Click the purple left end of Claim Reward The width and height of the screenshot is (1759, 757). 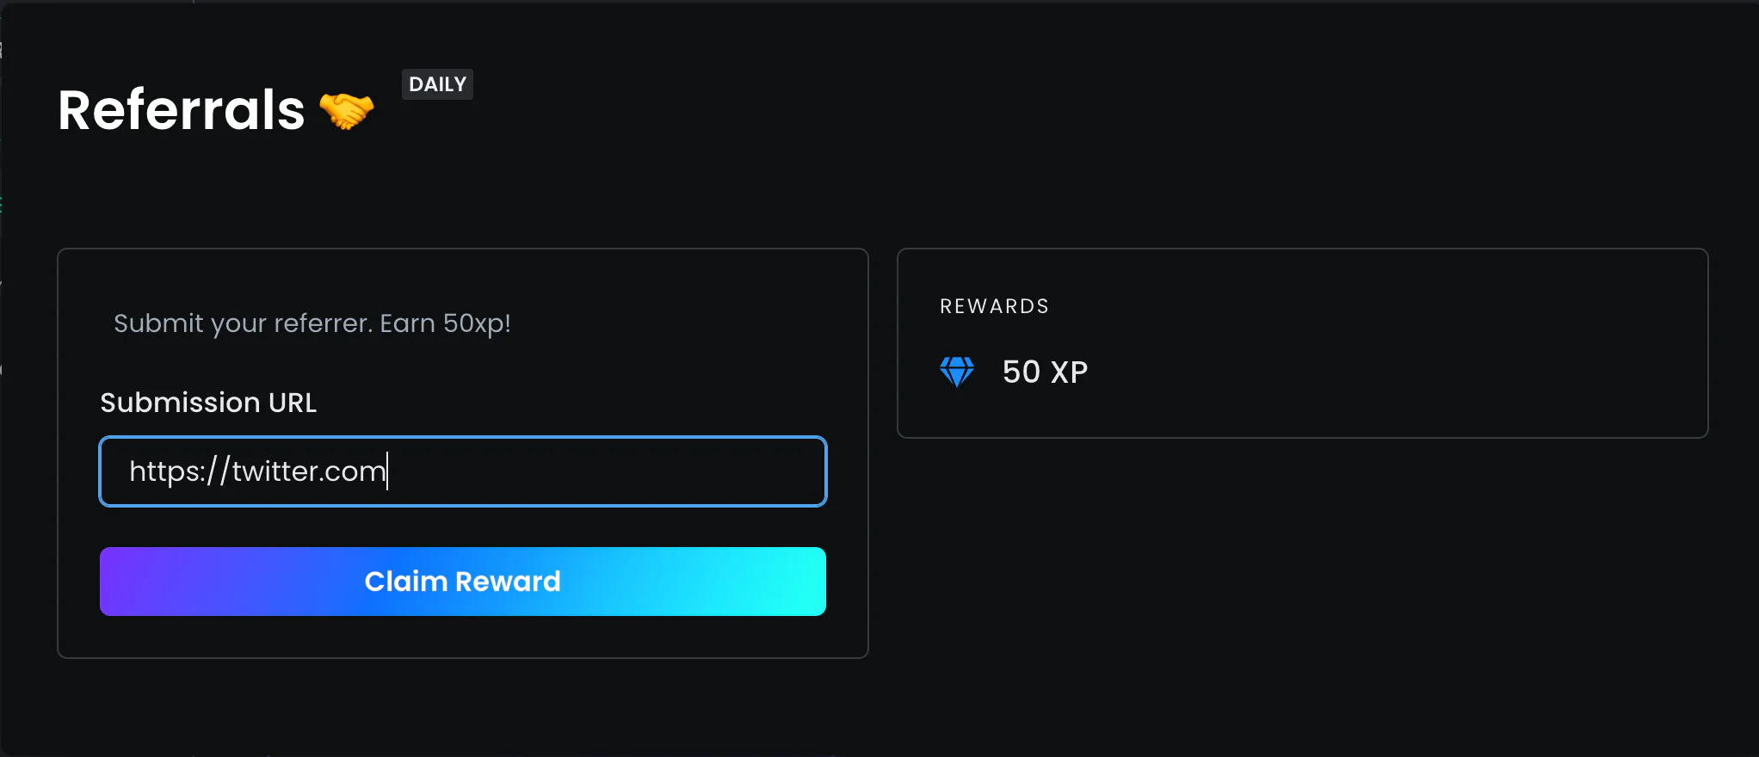(x=129, y=582)
